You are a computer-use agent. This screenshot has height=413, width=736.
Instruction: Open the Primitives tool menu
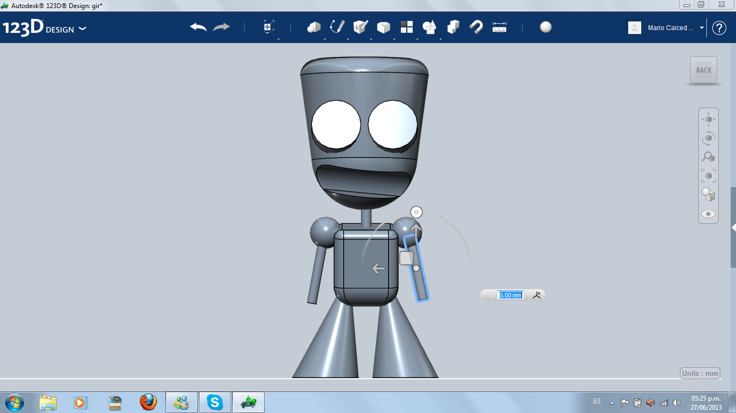pos(314,27)
